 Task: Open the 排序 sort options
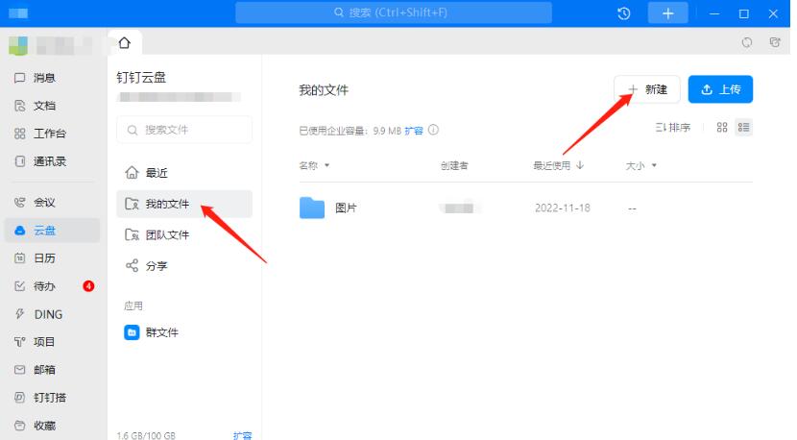point(673,128)
